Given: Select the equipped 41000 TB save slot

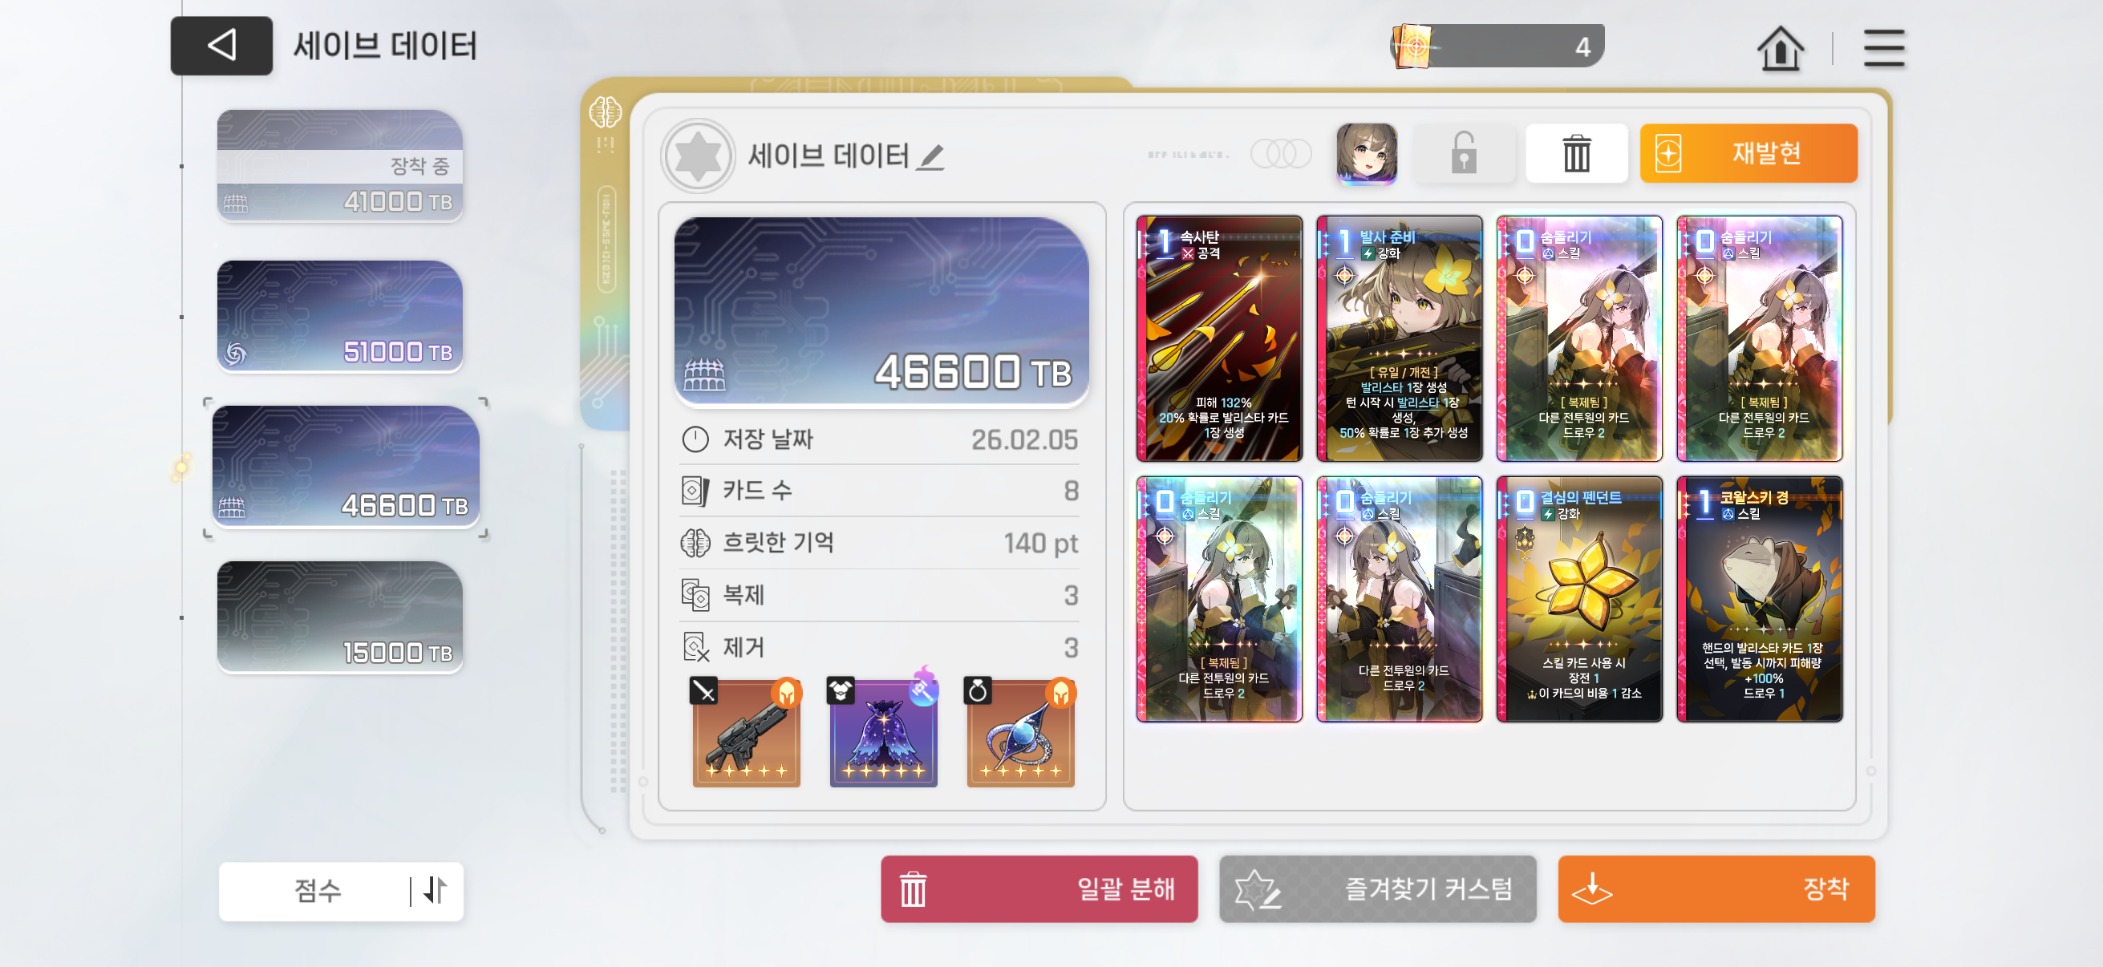Looking at the screenshot, I should (x=339, y=166).
